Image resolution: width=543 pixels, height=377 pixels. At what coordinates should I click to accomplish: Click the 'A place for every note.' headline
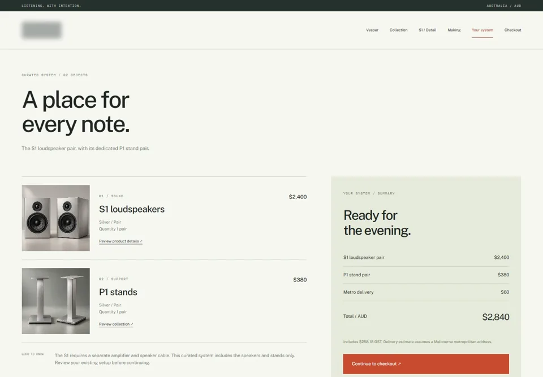click(76, 112)
